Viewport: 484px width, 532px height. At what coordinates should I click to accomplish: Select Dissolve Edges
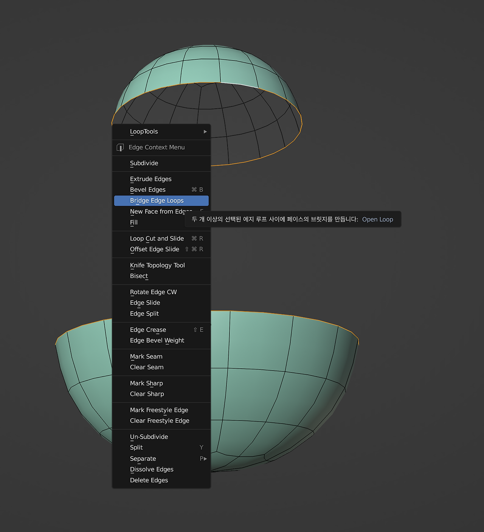tap(161, 469)
